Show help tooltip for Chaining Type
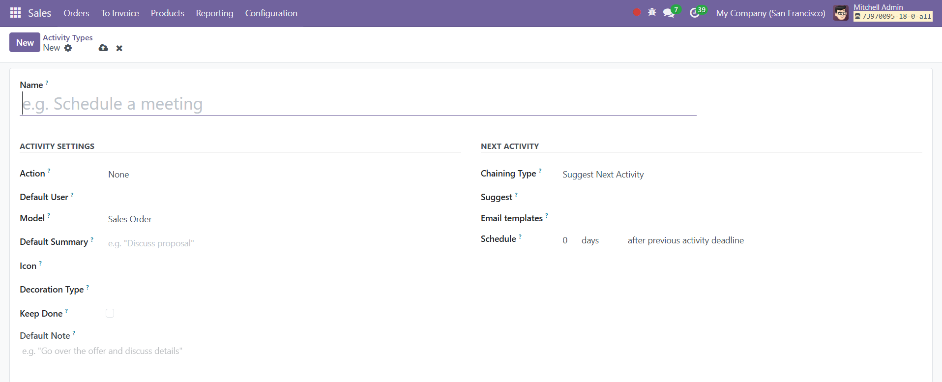 (540, 172)
